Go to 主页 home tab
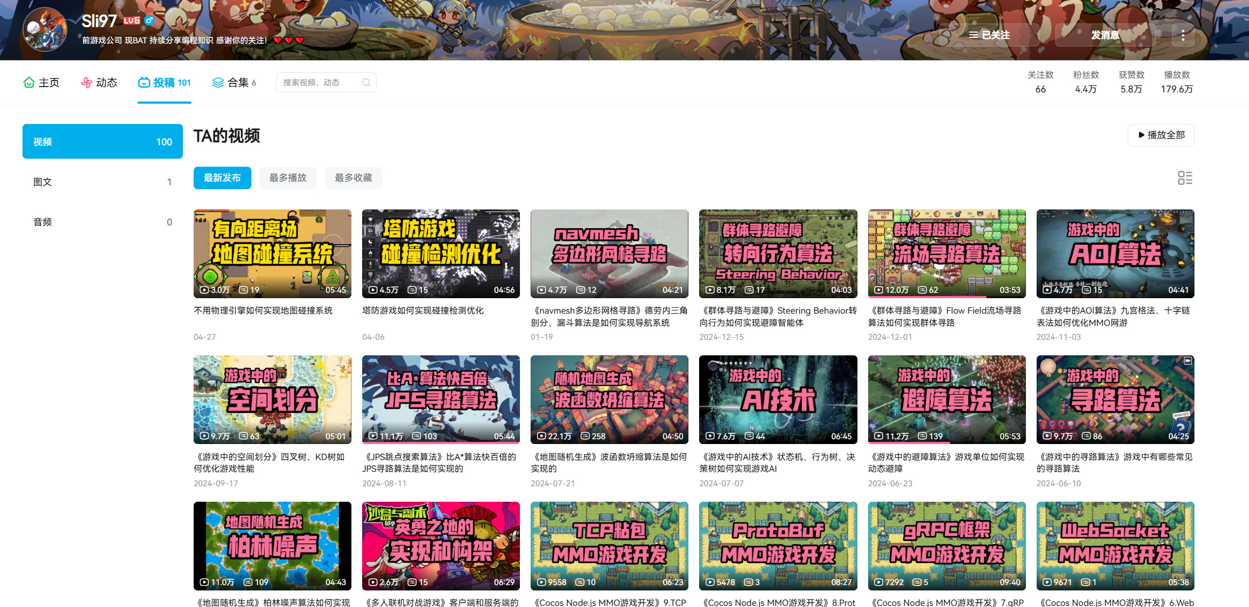The width and height of the screenshot is (1249, 607). point(41,82)
